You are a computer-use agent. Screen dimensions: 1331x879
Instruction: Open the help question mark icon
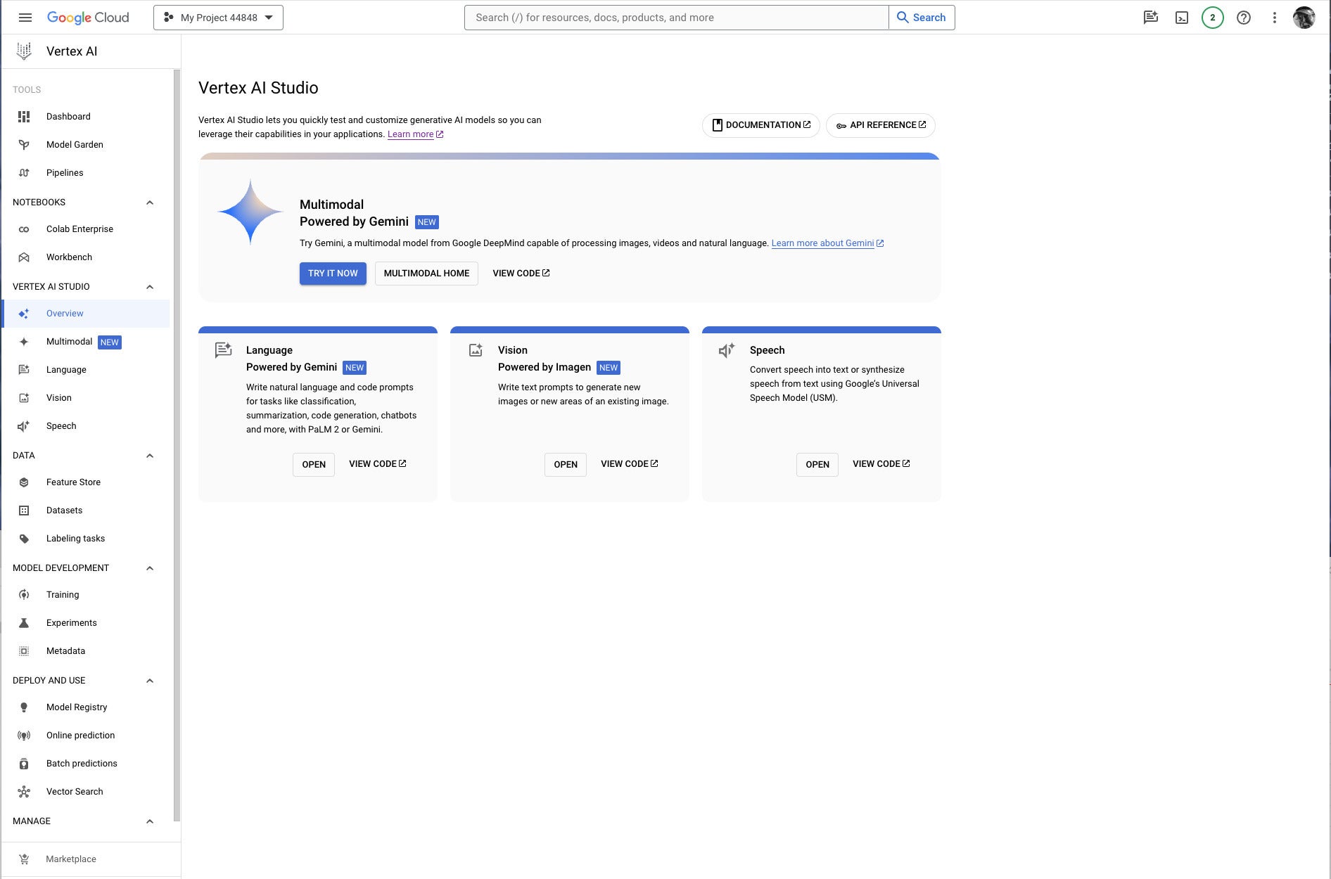coord(1244,18)
